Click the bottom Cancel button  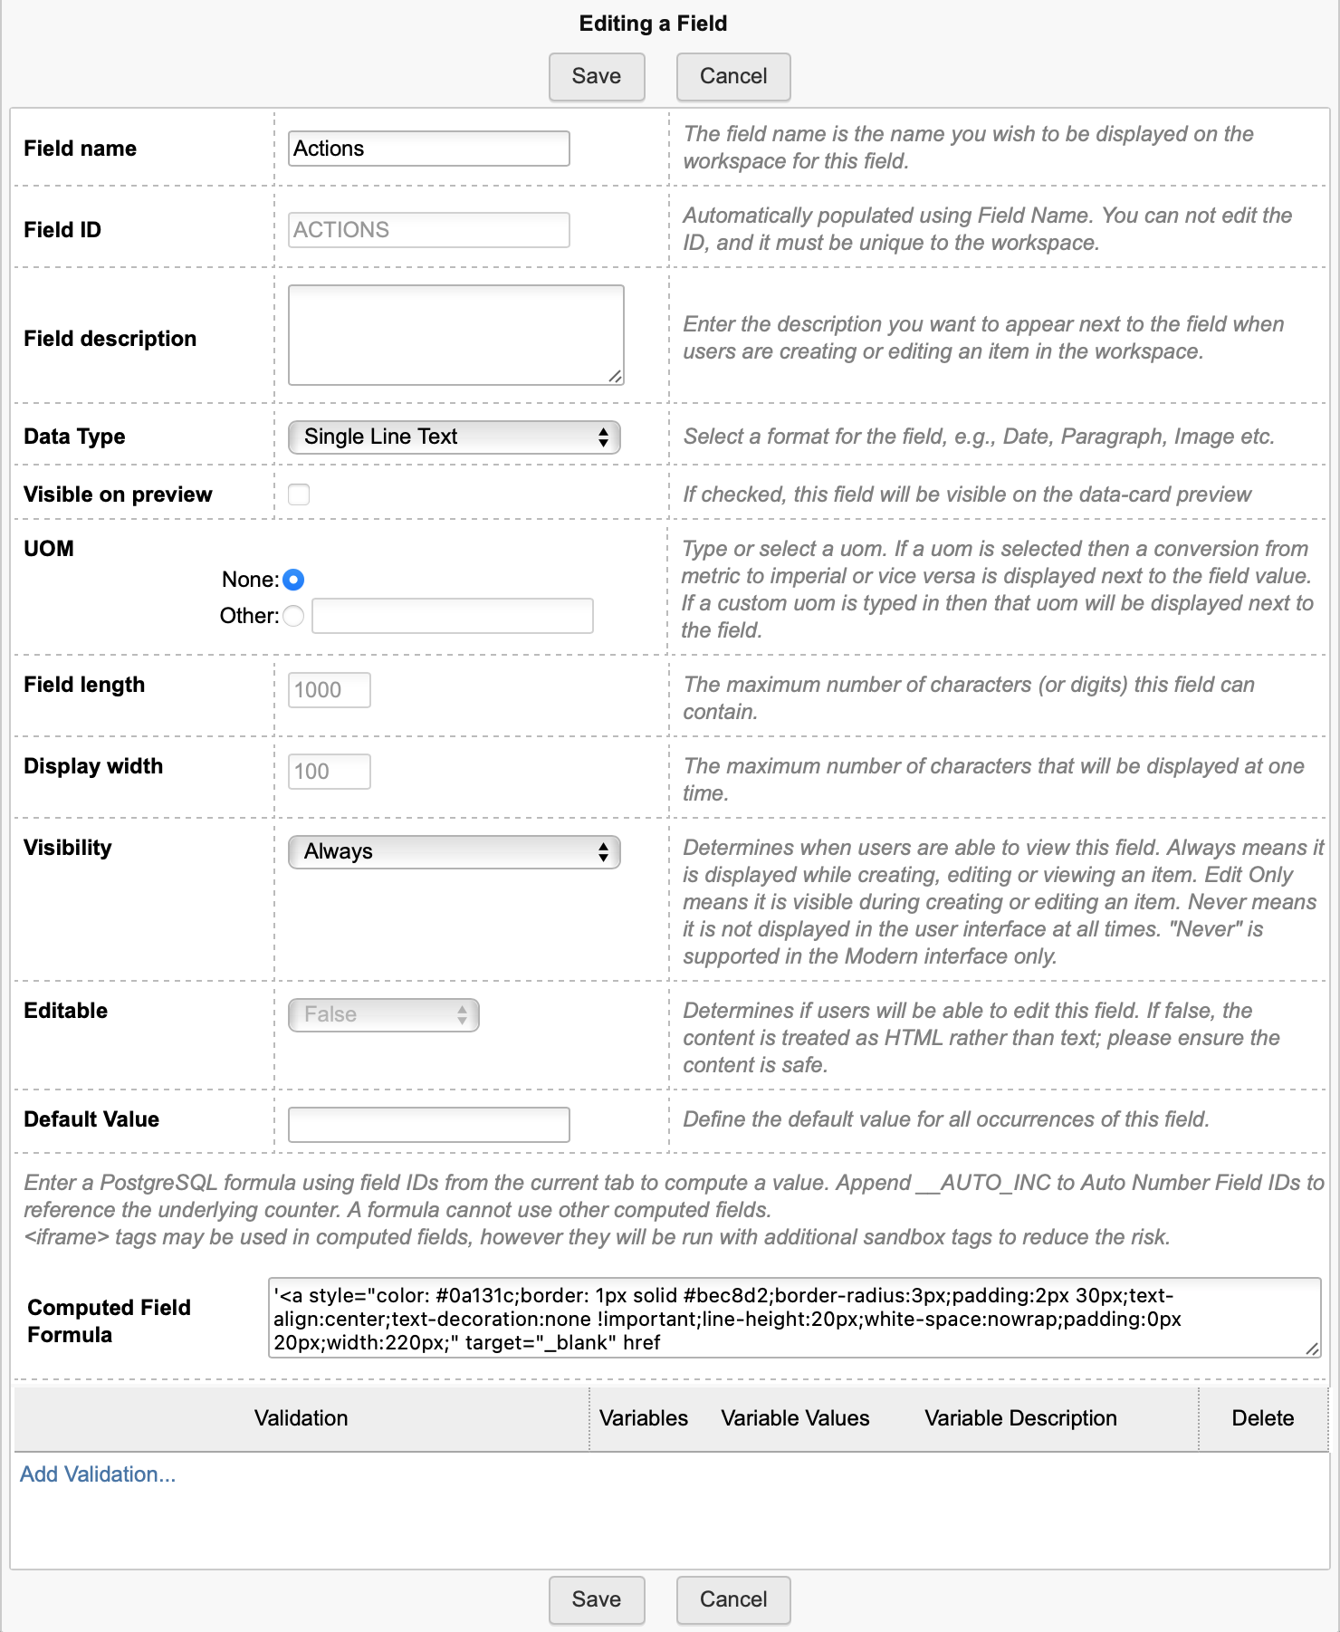[732, 1599]
